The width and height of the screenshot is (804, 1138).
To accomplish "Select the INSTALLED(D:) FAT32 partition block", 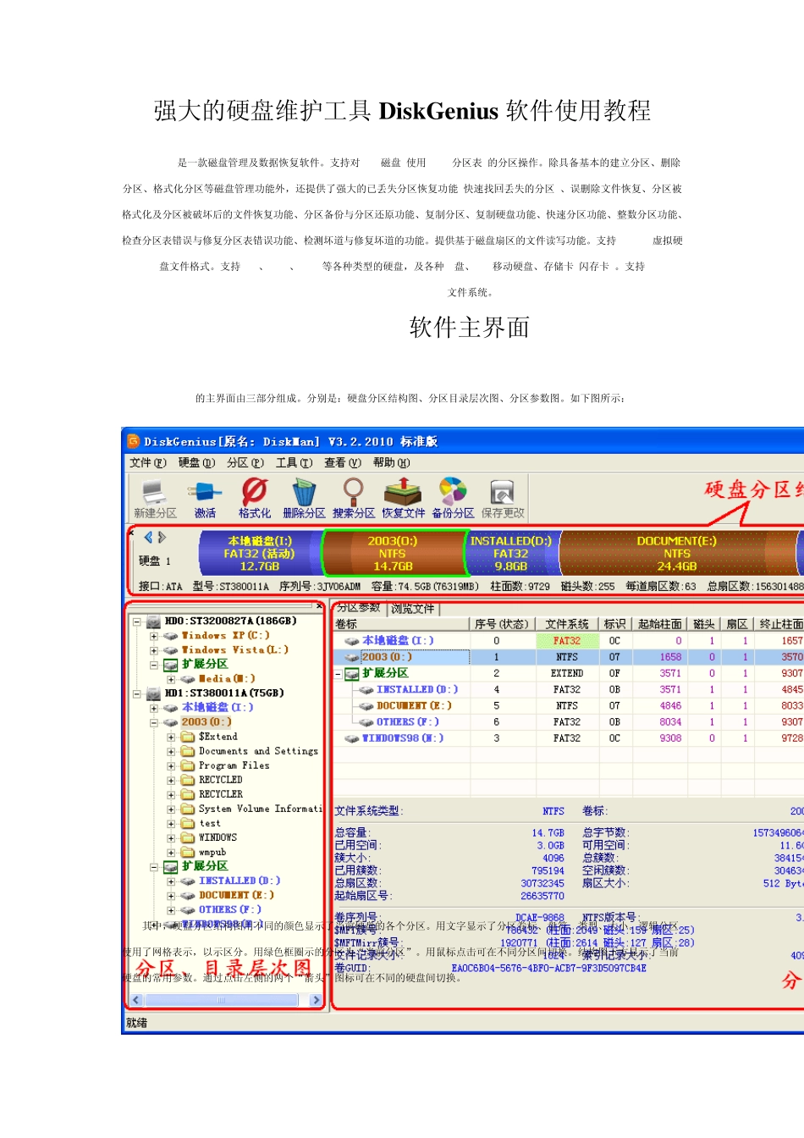I will (x=511, y=553).
